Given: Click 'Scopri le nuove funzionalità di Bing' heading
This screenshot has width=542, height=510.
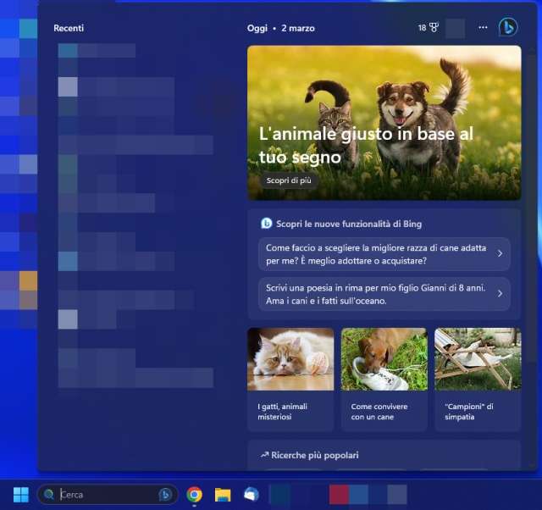Looking at the screenshot, I should tap(348, 224).
